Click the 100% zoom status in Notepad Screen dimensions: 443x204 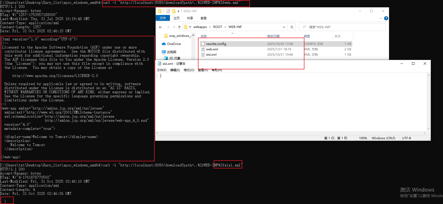(363, 138)
